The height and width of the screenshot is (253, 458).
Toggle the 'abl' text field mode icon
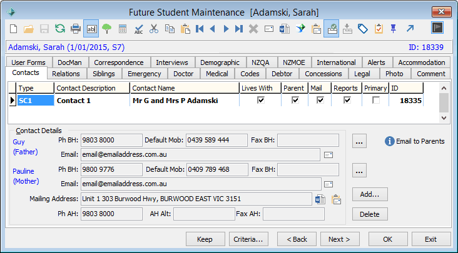tap(91, 29)
